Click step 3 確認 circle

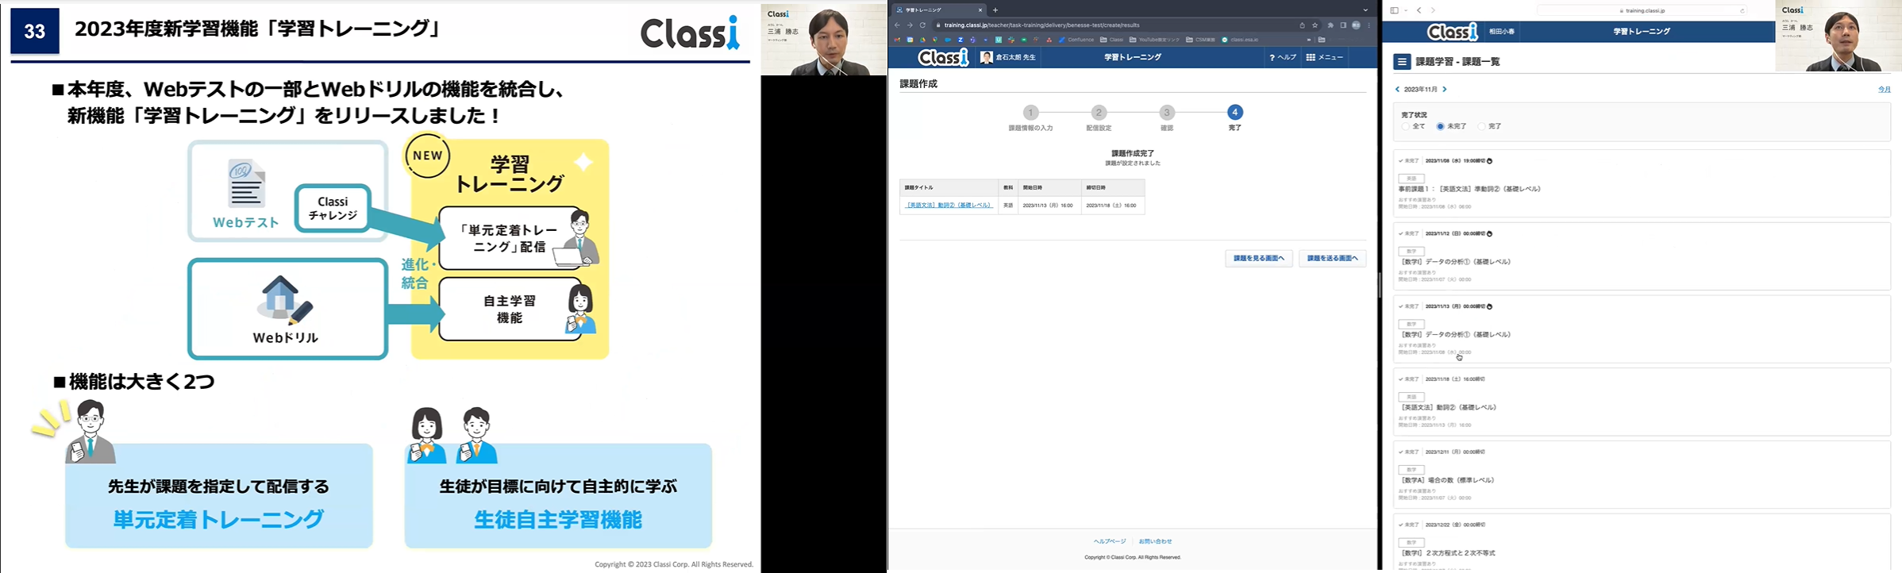click(1167, 113)
